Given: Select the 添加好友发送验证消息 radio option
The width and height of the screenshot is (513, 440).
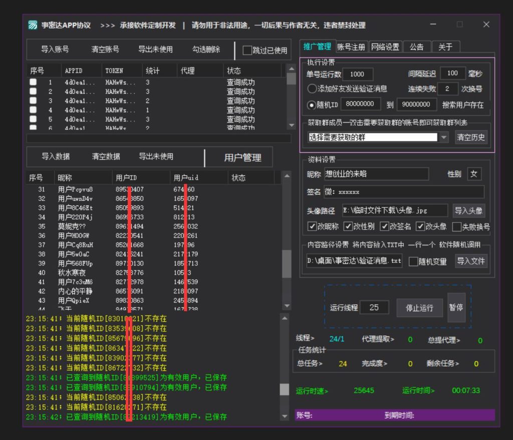Looking at the screenshot, I should [x=311, y=89].
